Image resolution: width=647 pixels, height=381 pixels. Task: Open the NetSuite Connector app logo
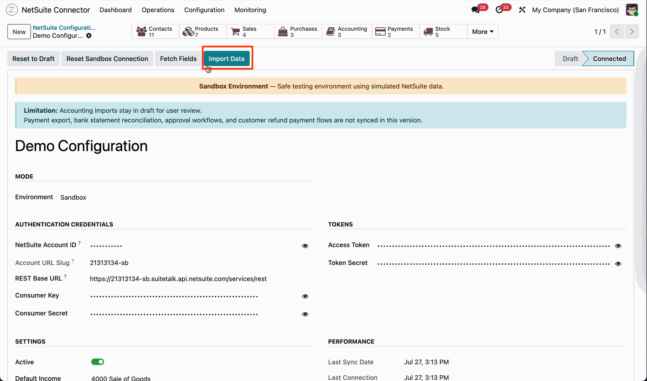tap(12, 10)
